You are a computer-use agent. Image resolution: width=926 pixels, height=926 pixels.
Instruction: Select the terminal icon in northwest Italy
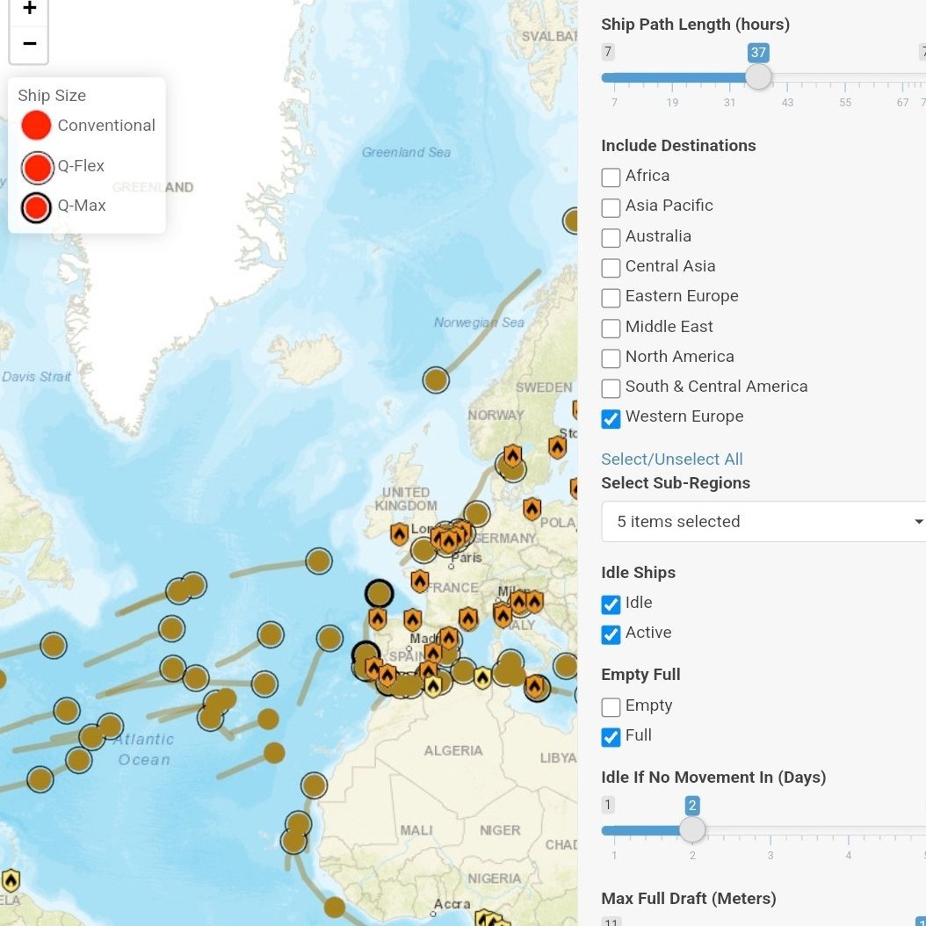503,617
